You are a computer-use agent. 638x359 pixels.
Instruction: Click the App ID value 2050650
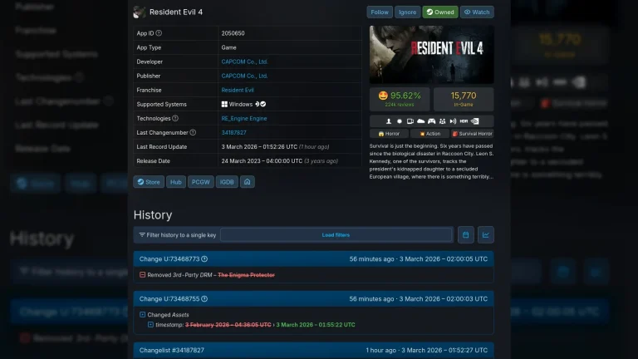click(x=233, y=33)
